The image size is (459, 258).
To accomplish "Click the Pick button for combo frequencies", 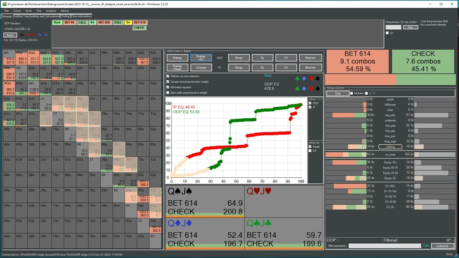I will [x=410, y=27].
